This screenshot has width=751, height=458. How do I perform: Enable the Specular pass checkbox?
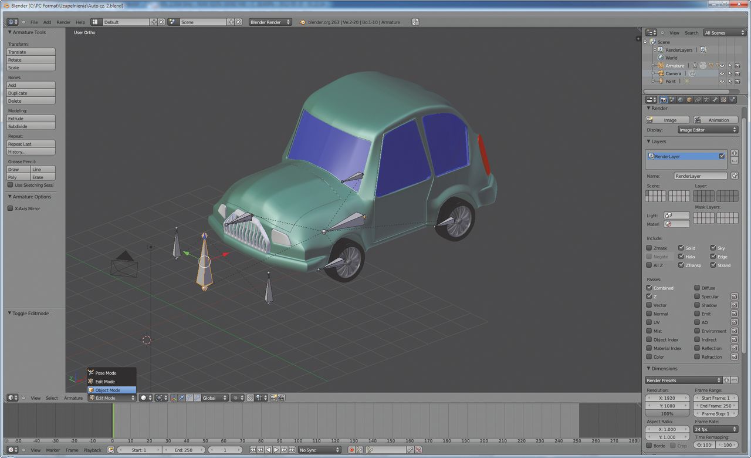coord(697,297)
